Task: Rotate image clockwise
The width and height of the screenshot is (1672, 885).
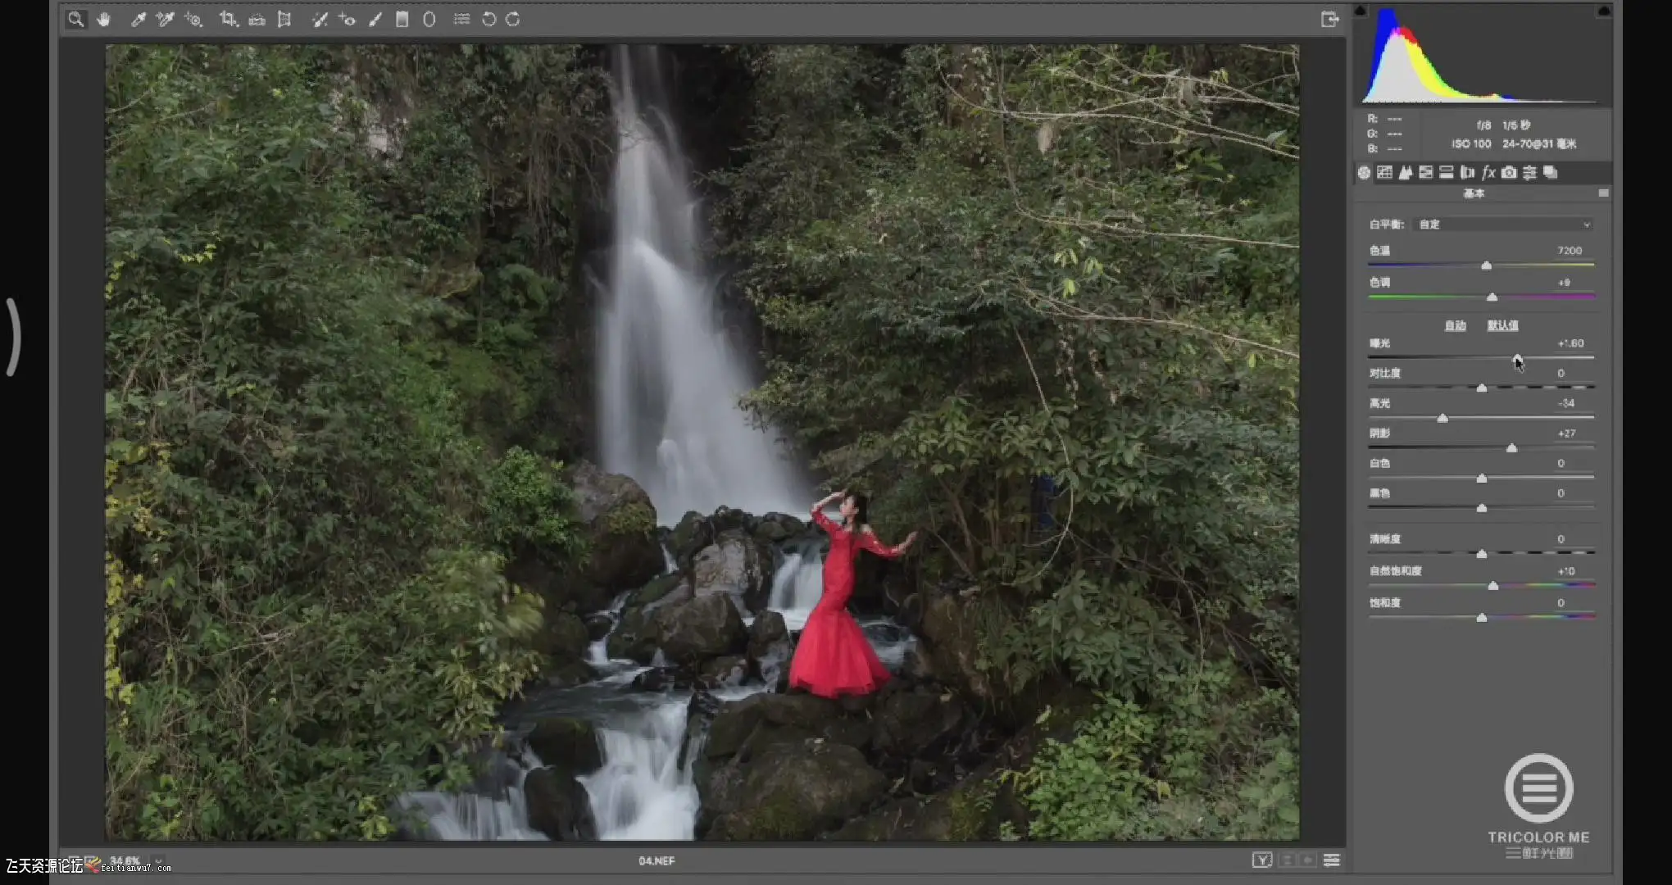Action: [513, 19]
